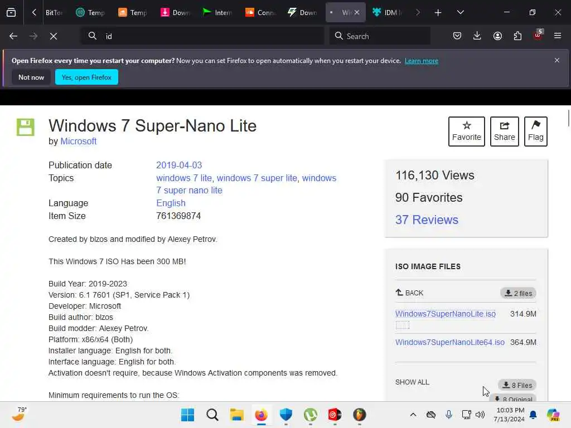Click SHOW ALL download options

[x=412, y=382]
